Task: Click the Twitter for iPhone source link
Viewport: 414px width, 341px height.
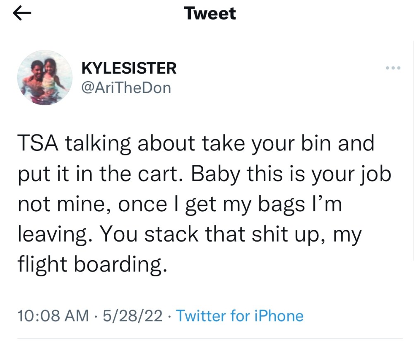Action: click(x=240, y=316)
